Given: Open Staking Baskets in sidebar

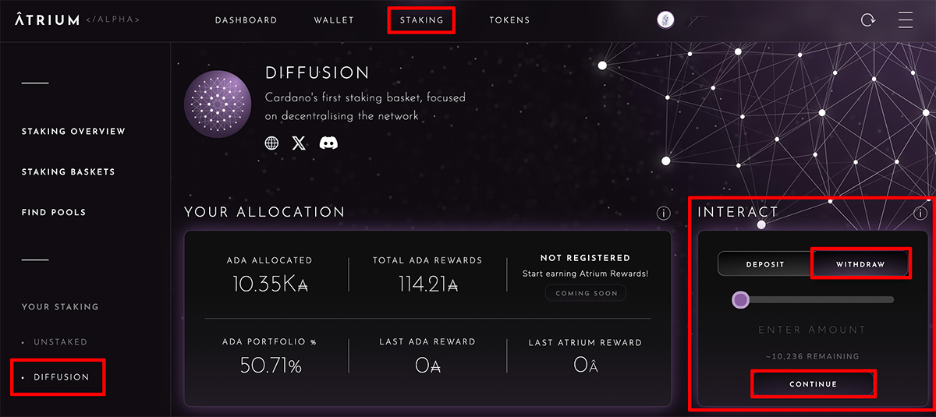Looking at the screenshot, I should 68,171.
